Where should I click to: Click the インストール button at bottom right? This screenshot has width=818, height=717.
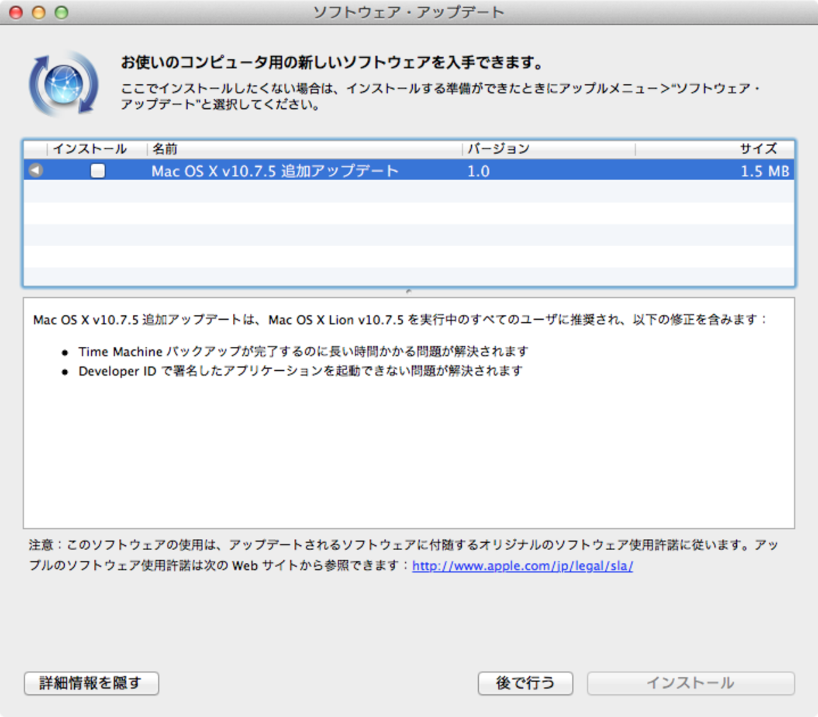coord(691,683)
